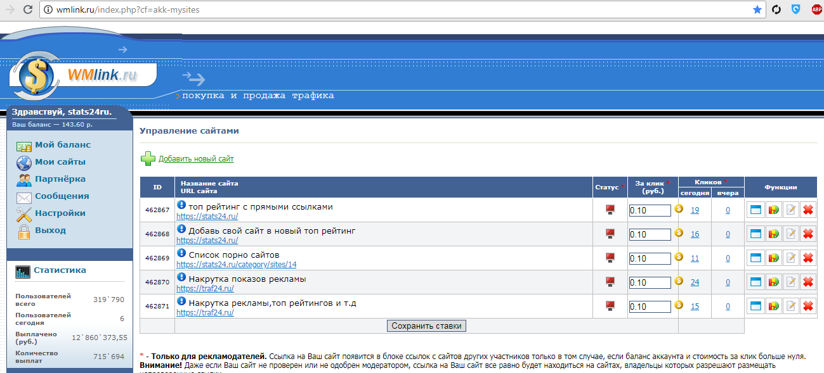Click the 'Добавить новый сайт' link
824x373 pixels.
(x=196, y=159)
